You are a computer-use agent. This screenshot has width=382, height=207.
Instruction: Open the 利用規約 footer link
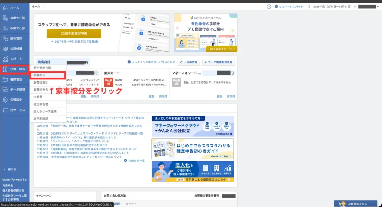(8, 186)
